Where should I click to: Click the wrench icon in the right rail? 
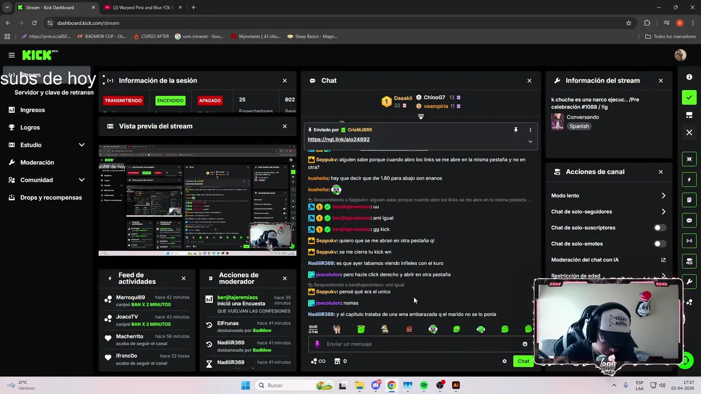tap(689, 281)
